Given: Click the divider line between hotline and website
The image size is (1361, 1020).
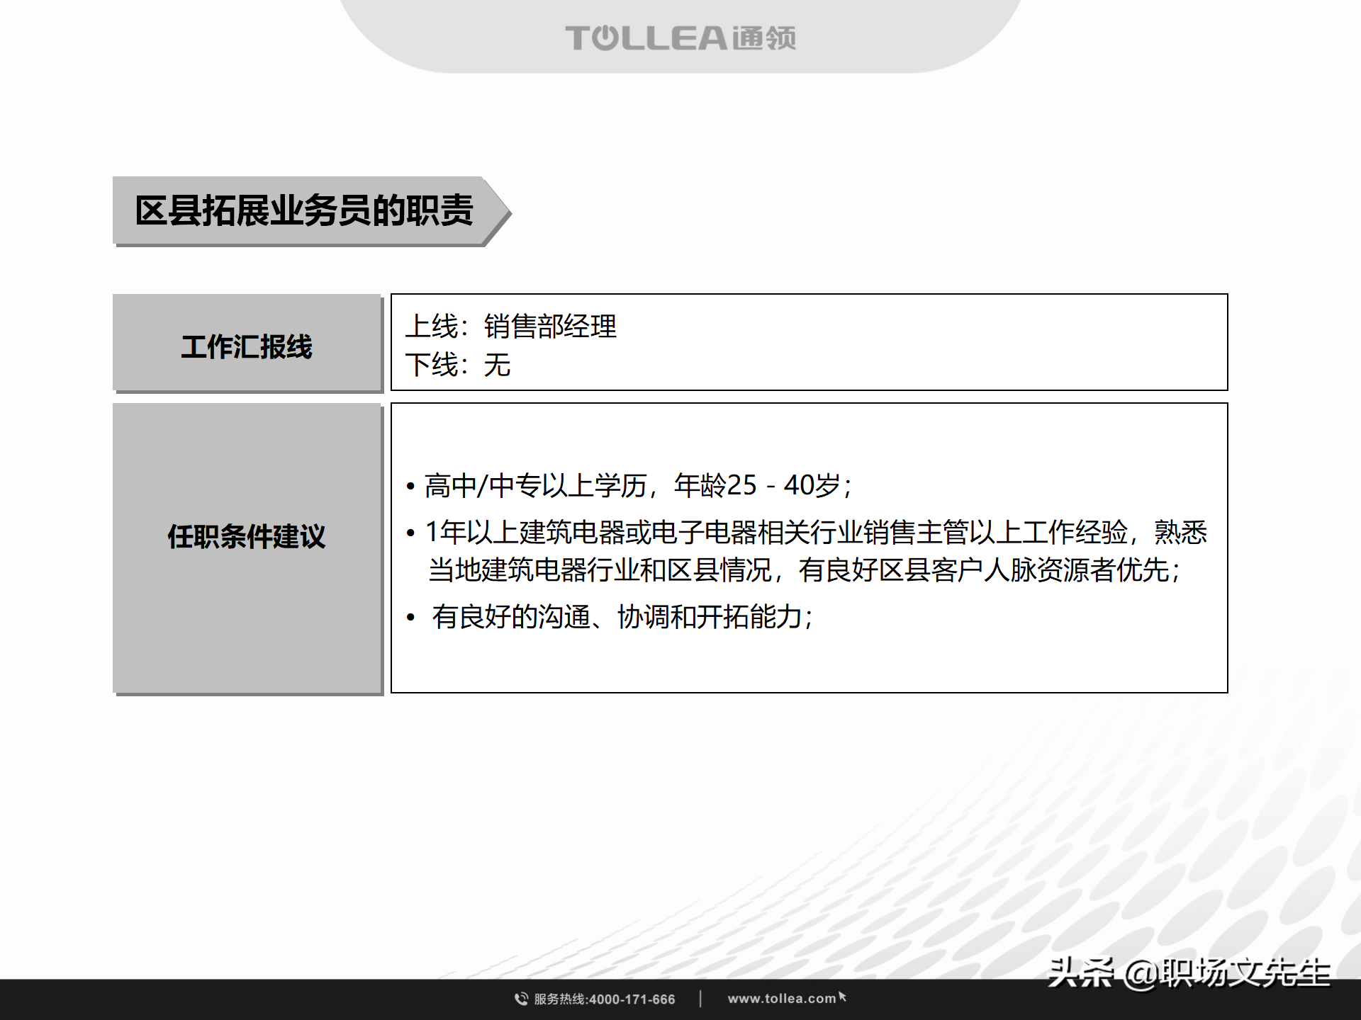Looking at the screenshot, I should click(x=702, y=998).
